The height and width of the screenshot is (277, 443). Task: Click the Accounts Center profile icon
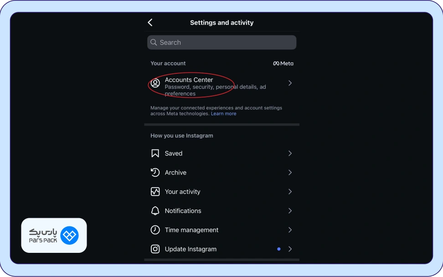(155, 83)
